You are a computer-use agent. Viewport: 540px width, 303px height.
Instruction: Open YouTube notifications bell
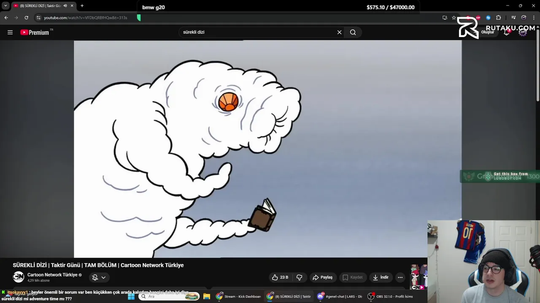(507, 32)
